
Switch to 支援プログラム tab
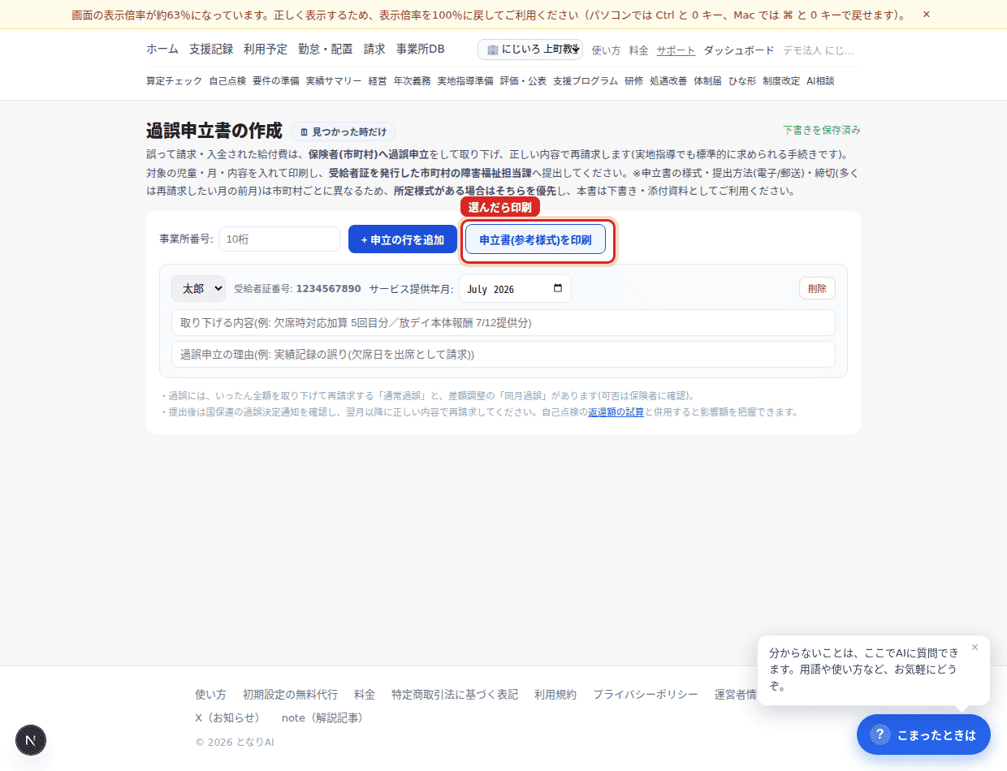586,81
